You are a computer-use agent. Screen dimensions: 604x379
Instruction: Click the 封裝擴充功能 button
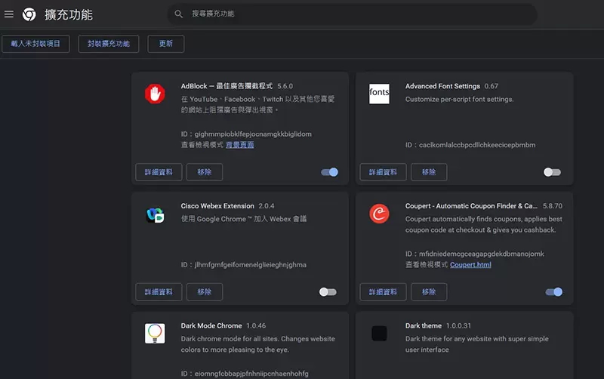tap(108, 44)
